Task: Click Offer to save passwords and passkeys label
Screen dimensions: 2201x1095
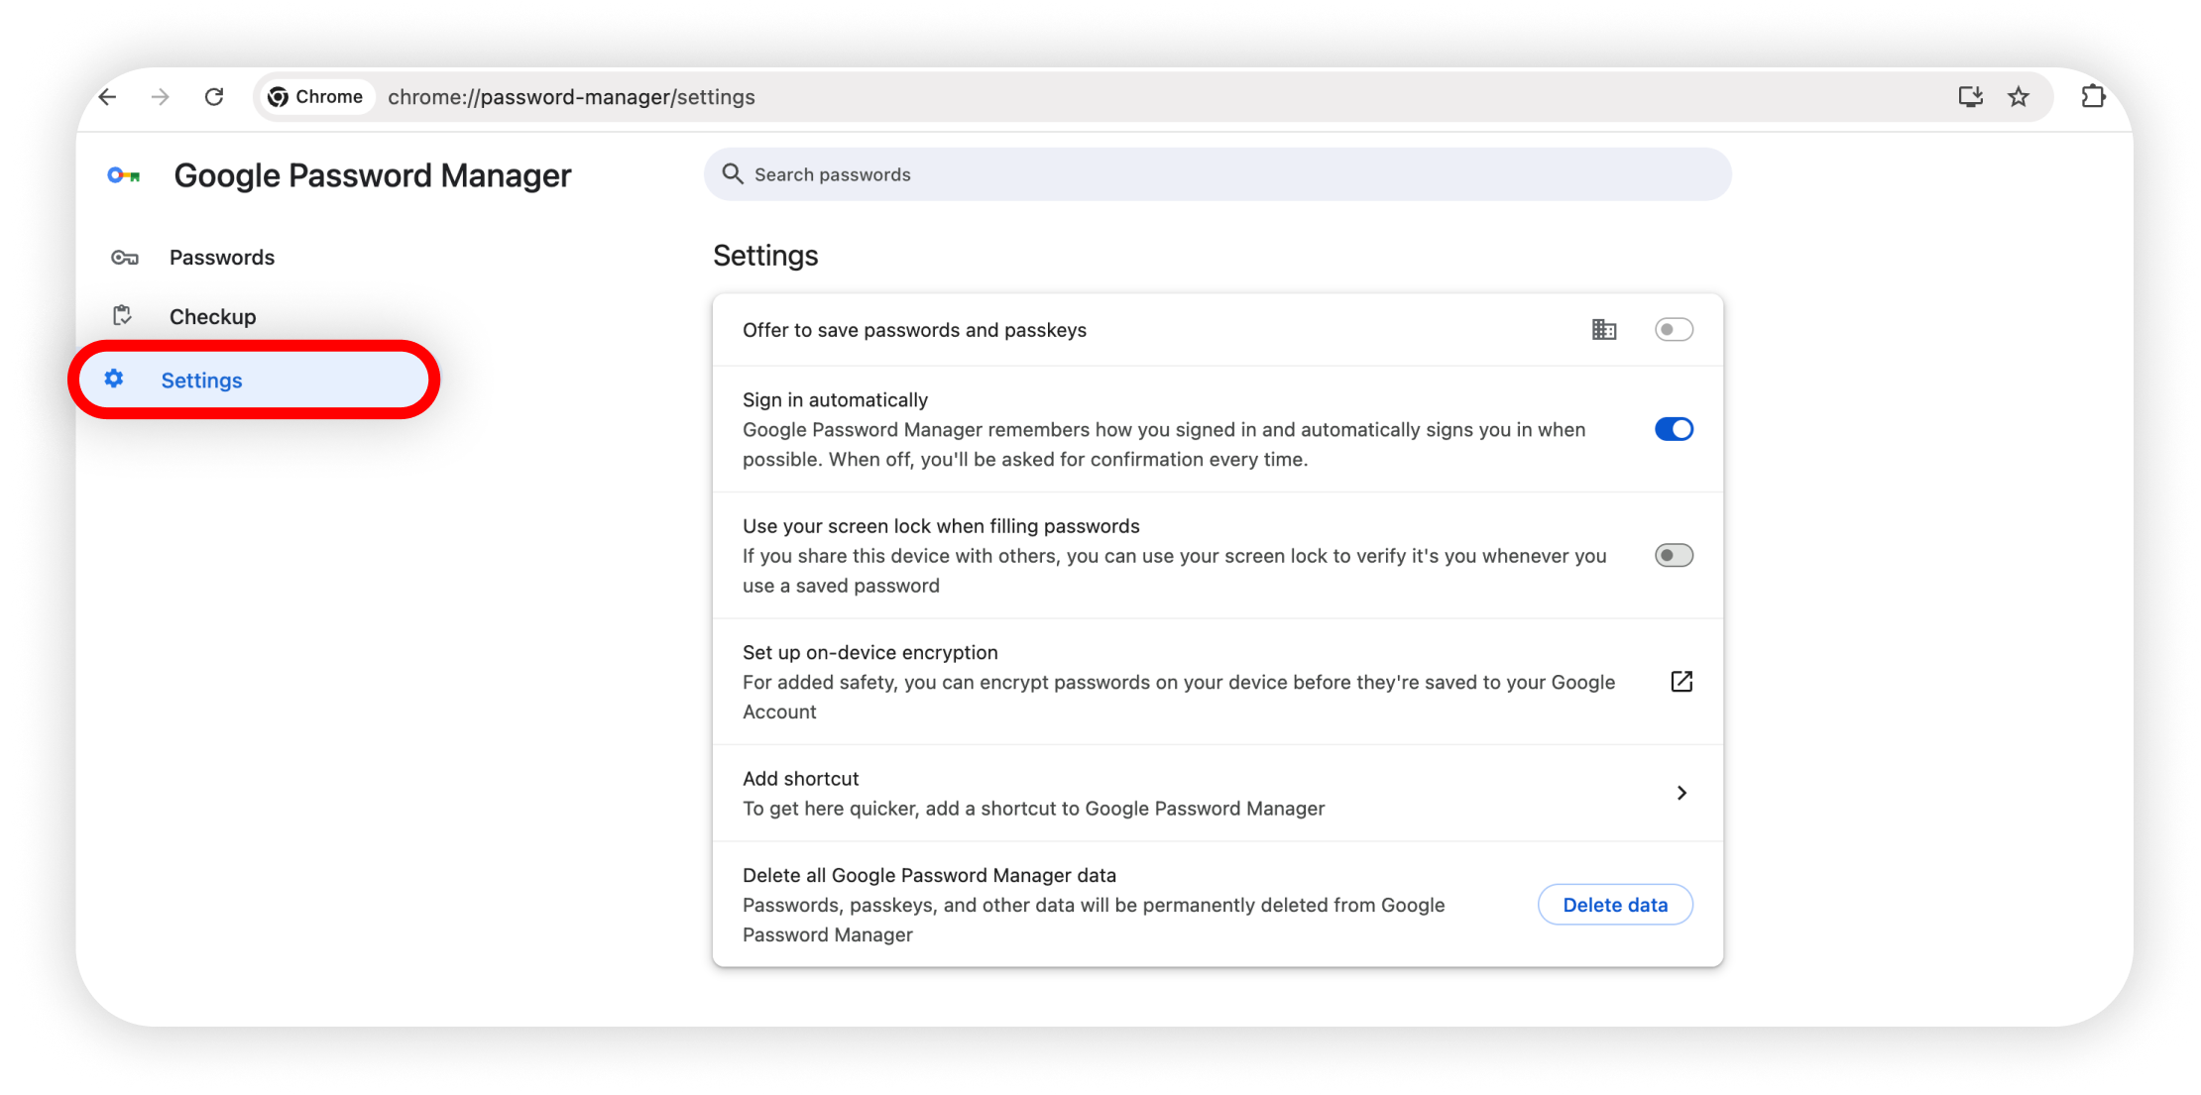Action: 914,330
